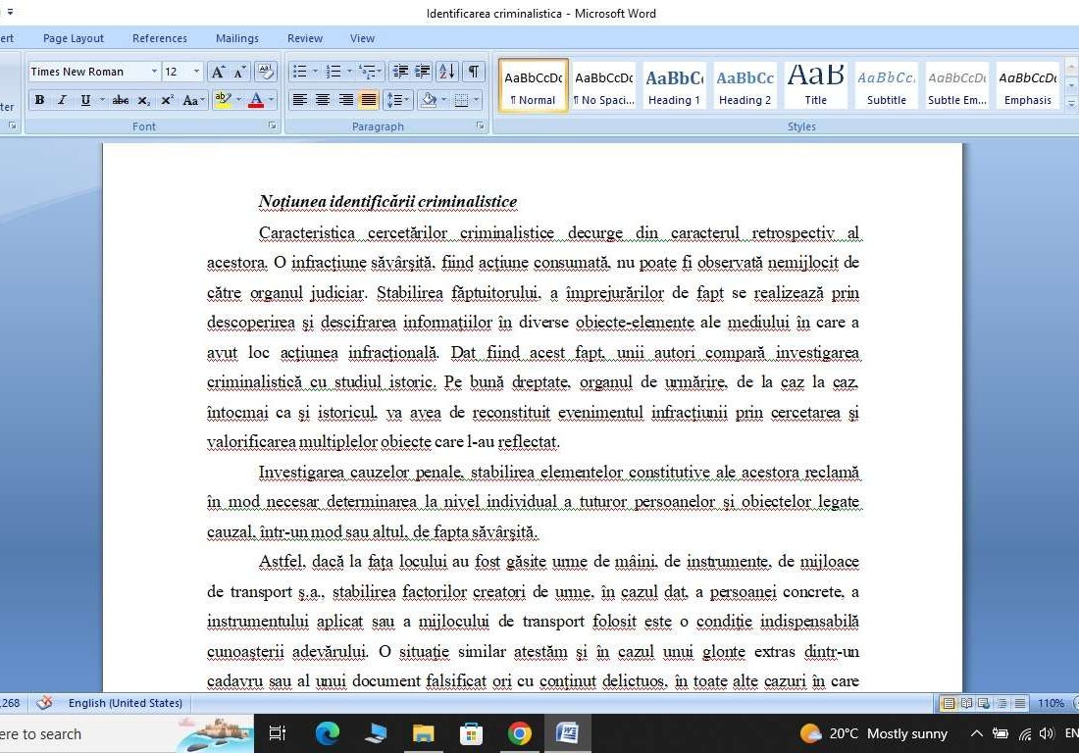Apply italic formatting to the text
Viewport: 1079px width, 753px height.
coord(61,99)
